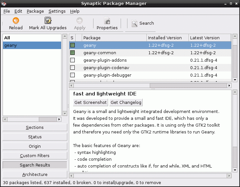Open the Custom Filters view
The height and width of the screenshot is (187, 240).
point(35,156)
